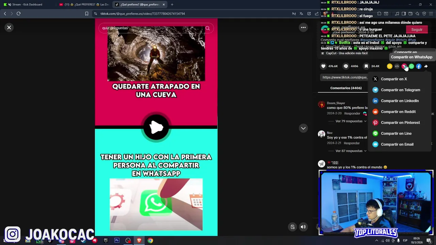
Task: Mute the video using the speaker icon
Action: pos(303,227)
